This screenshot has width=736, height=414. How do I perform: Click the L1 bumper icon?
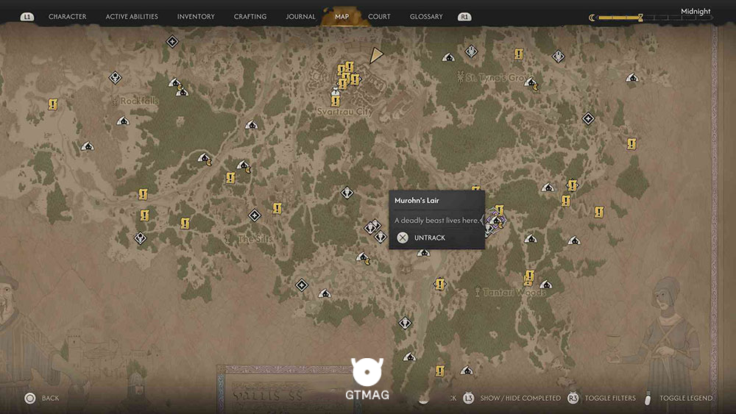click(x=26, y=17)
